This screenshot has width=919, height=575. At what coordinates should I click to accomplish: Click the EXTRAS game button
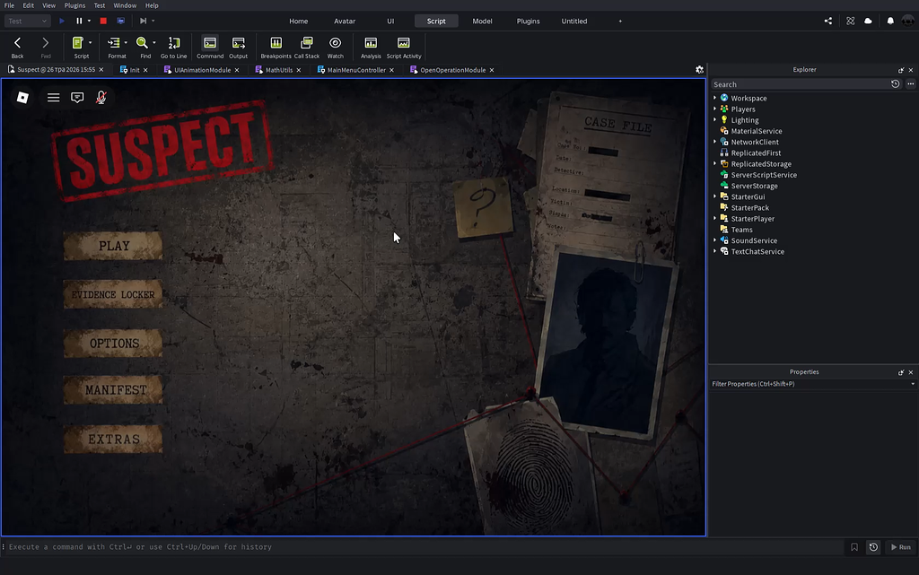click(113, 440)
